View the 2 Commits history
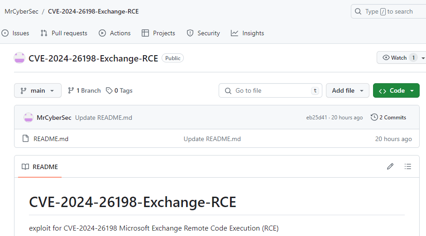This screenshot has height=236, width=426. pos(388,118)
